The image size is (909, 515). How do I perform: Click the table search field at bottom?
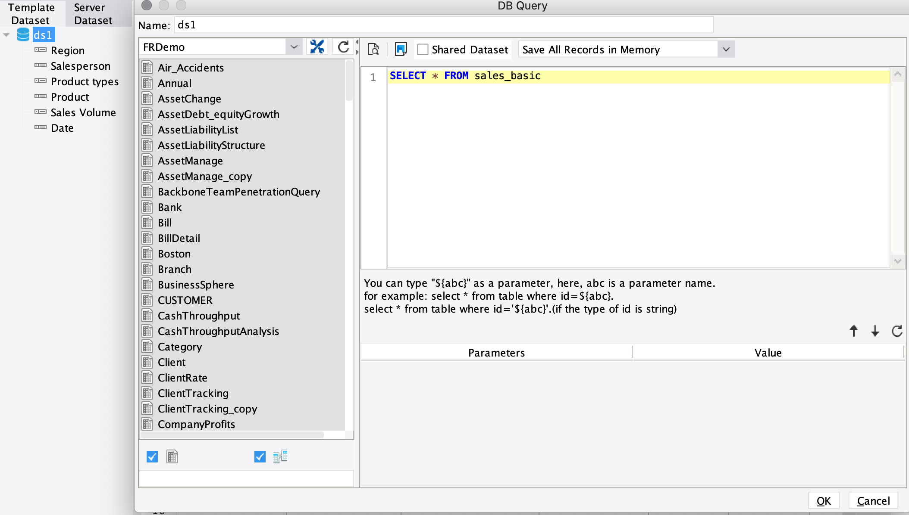click(x=246, y=479)
